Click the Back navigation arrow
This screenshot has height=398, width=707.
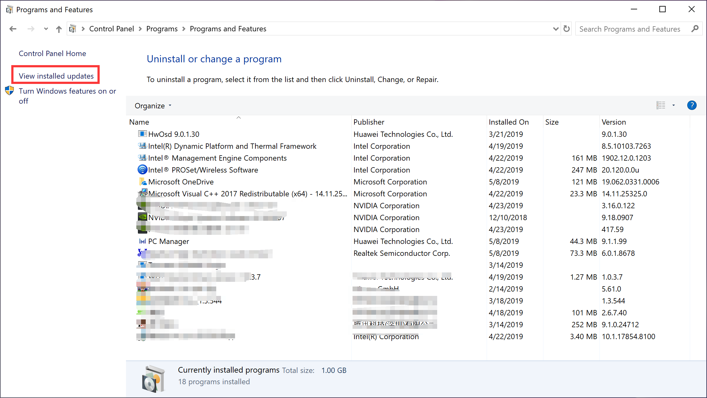tap(13, 29)
